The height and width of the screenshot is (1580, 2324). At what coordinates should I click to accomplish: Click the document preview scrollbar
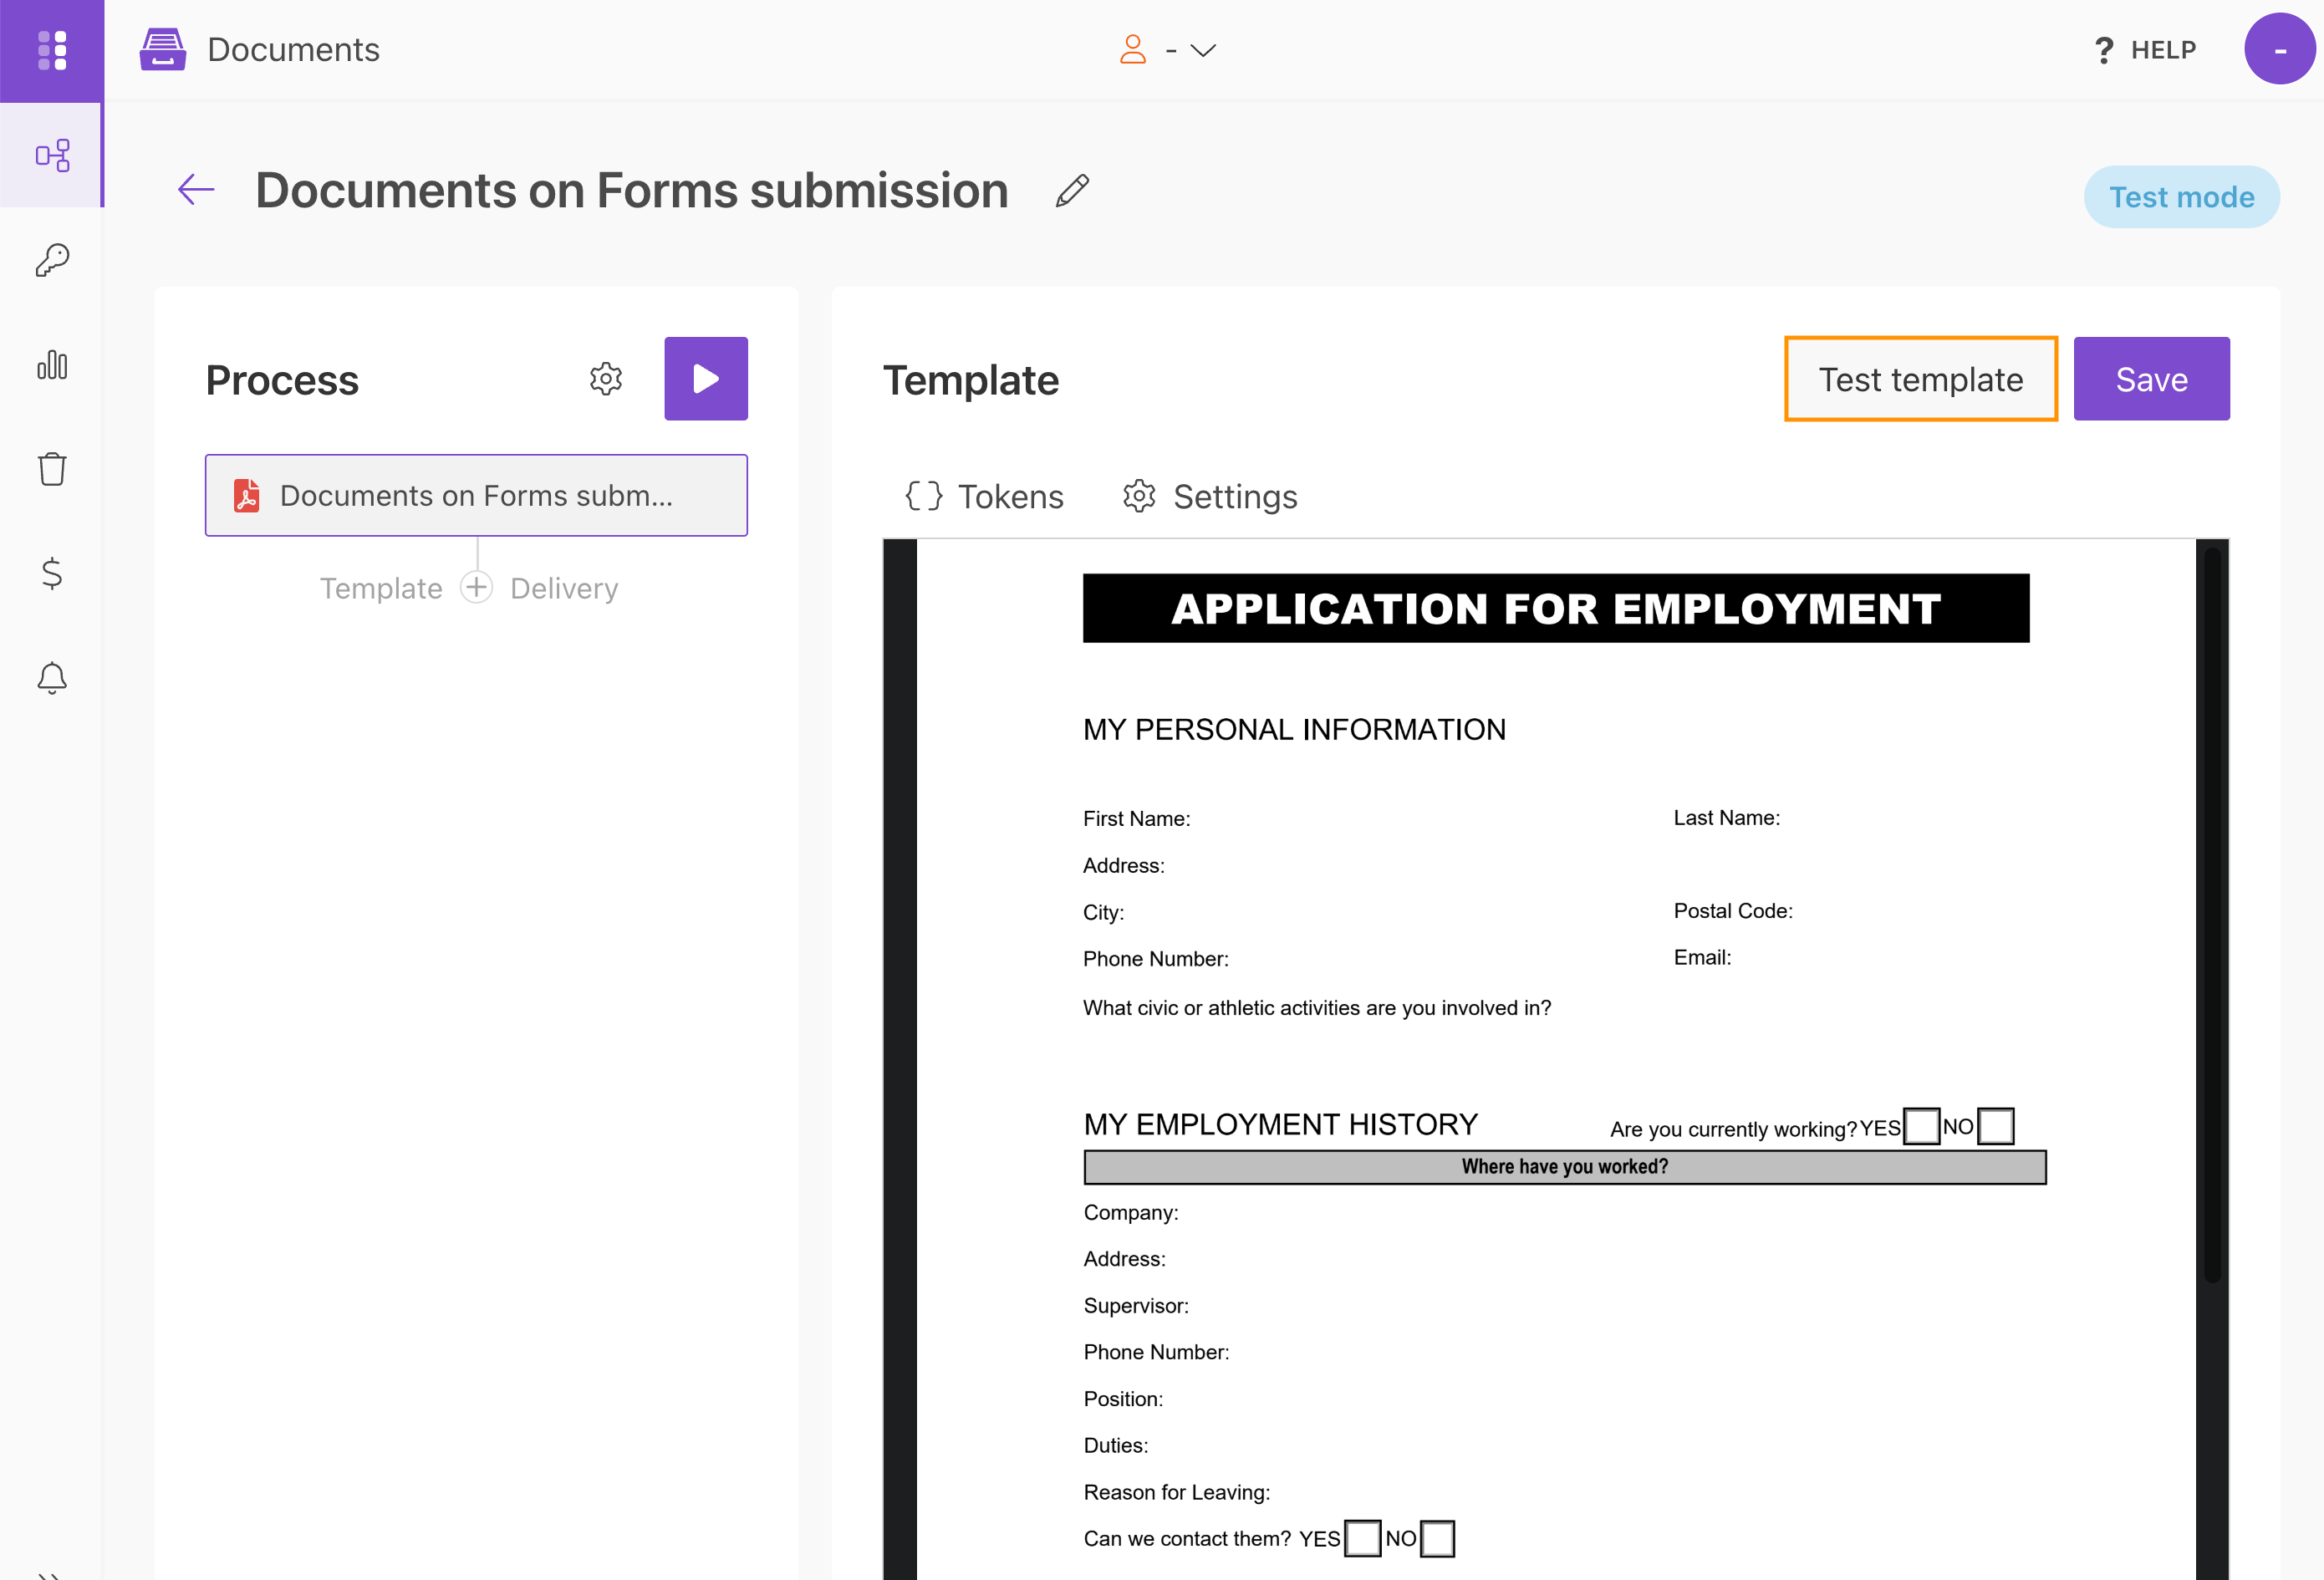[x=2213, y=915]
